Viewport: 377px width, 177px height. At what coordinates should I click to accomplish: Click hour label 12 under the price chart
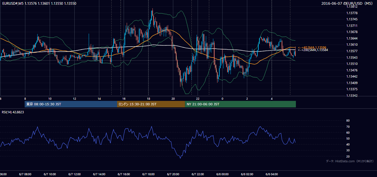click(75, 99)
